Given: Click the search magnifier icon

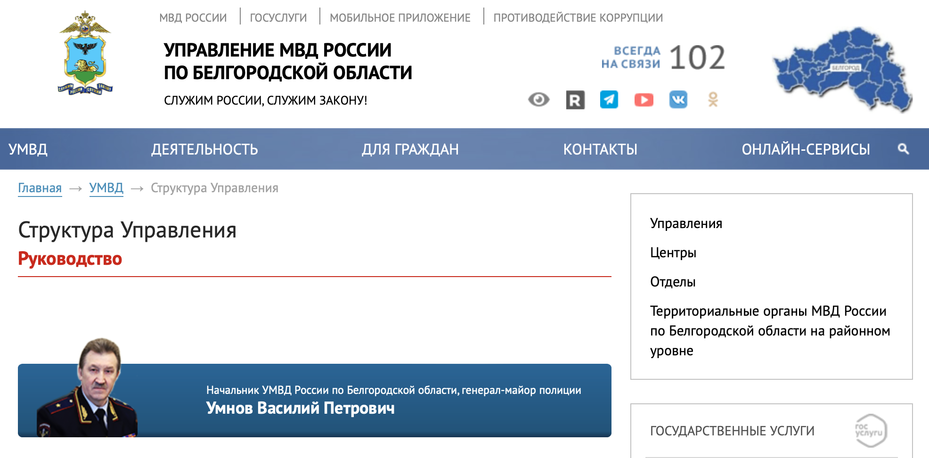Looking at the screenshot, I should tap(903, 149).
